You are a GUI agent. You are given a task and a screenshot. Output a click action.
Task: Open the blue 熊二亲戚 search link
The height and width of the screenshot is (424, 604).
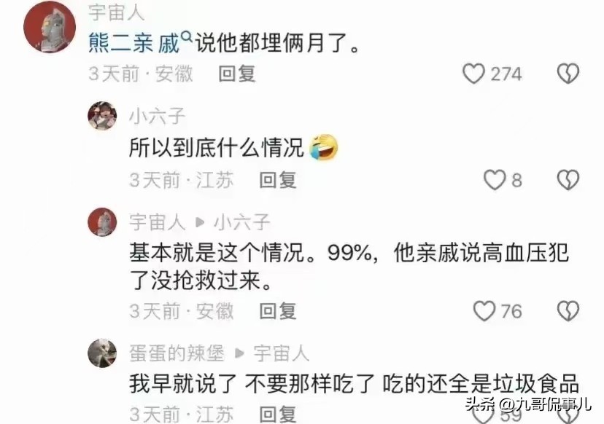(x=134, y=43)
